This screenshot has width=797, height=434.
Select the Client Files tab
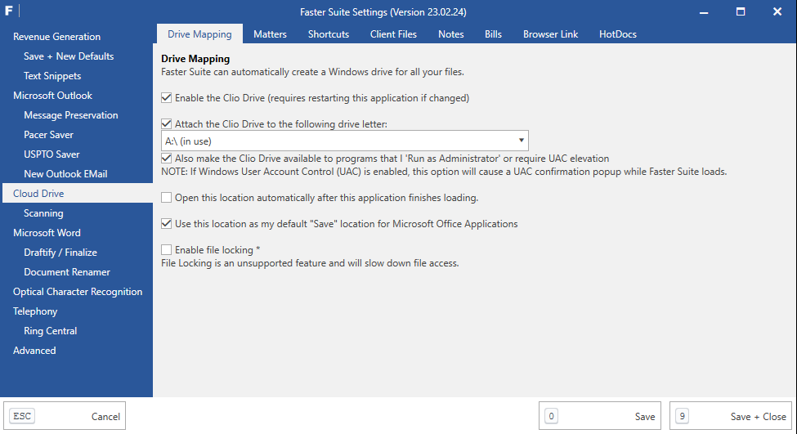(x=393, y=34)
